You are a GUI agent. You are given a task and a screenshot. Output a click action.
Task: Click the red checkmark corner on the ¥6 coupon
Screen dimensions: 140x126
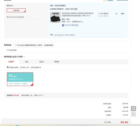pyautogui.click(x=32, y=85)
